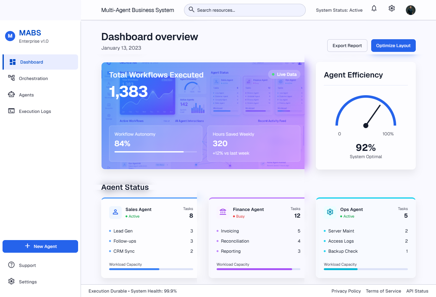Open notifications bell icon
Viewport: 436px width, 297px height.
click(374, 9)
